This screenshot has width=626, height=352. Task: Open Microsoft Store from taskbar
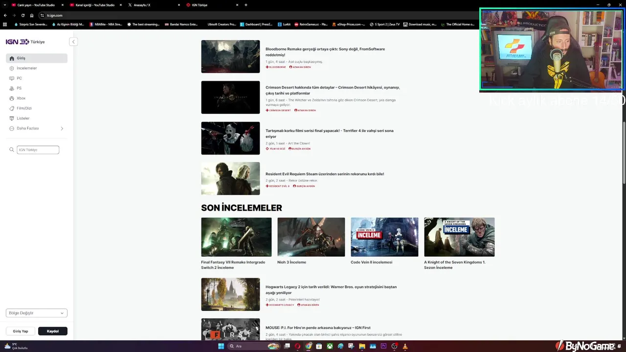[319, 346]
